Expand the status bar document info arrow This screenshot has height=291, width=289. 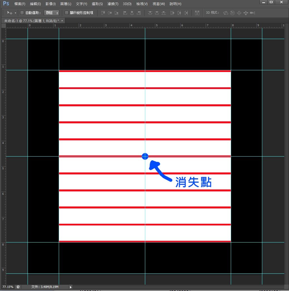point(71,287)
